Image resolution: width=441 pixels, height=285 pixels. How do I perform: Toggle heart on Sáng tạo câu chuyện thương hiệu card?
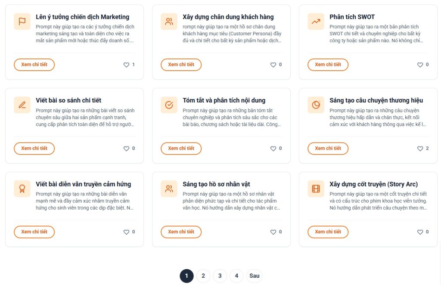[x=420, y=149]
